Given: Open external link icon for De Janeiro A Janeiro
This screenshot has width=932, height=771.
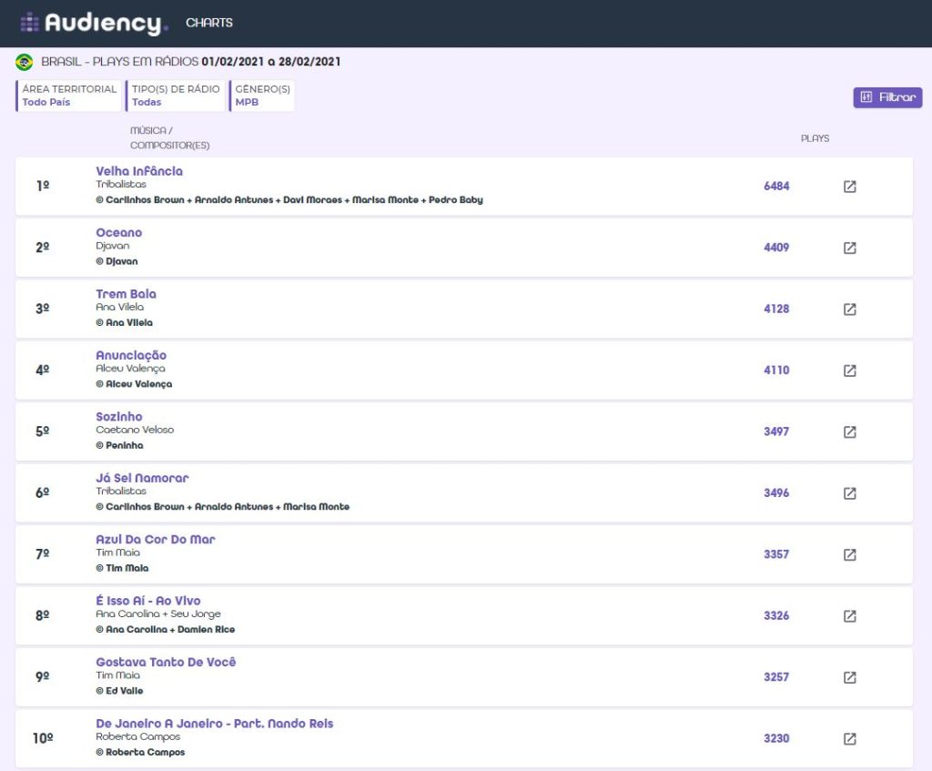Looking at the screenshot, I should tap(849, 738).
